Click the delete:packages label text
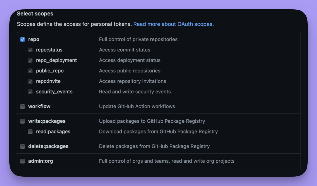Screen dimensions: 317x186 tap(48, 146)
